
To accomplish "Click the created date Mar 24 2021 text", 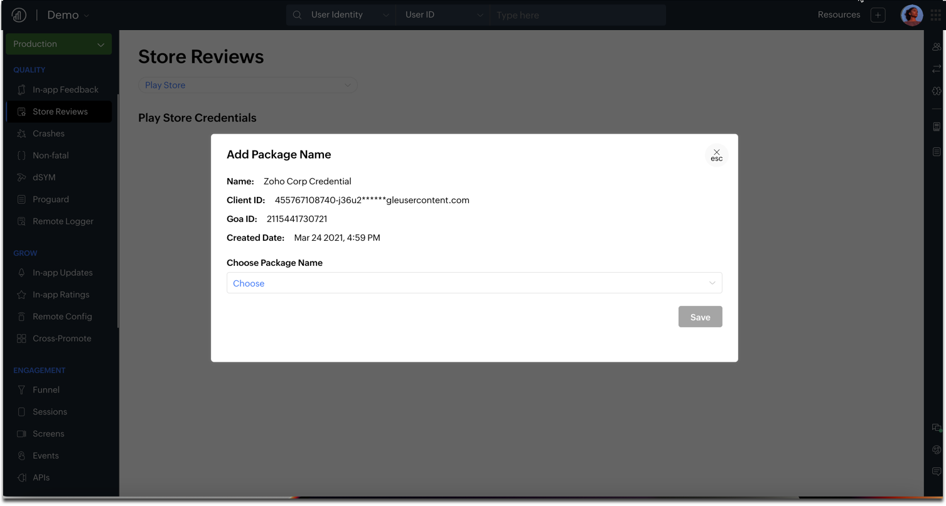I will (x=337, y=238).
